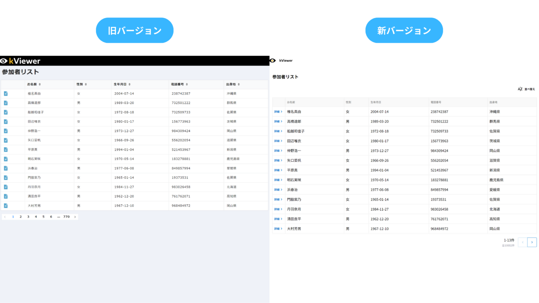Click 生年月日 header in new version table
539x303 pixels.
376,102
